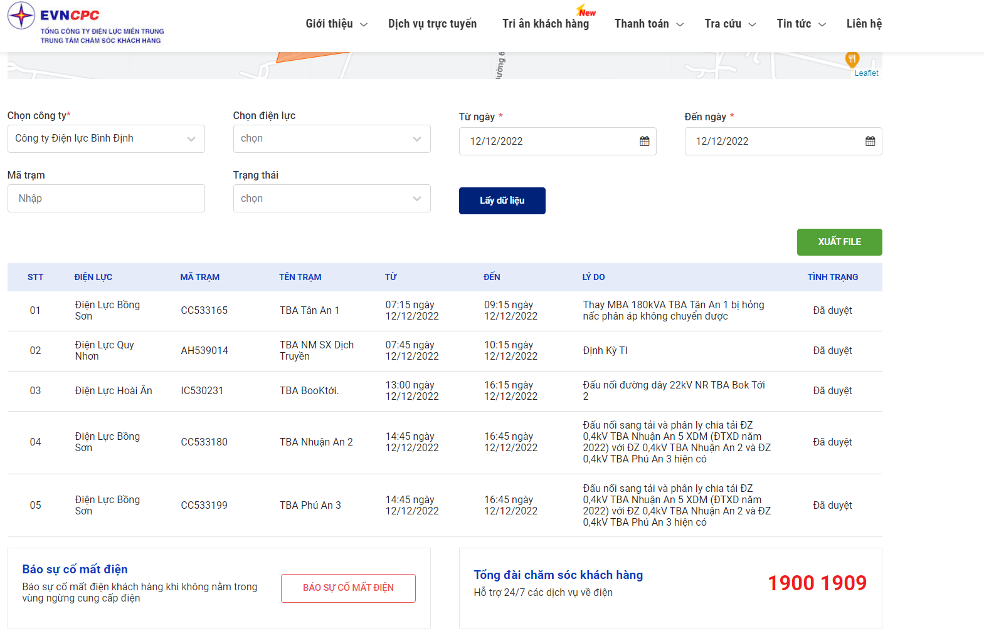This screenshot has height=641, width=984.
Task: Click the Lấy dữ liệu button
Action: (x=502, y=201)
